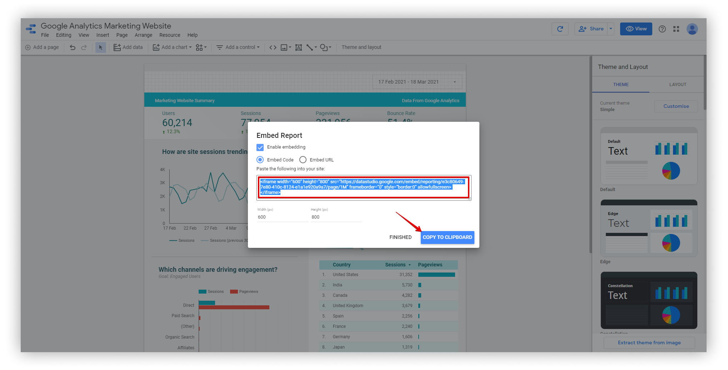Click the Width (px) input field
This screenshot has width=728, height=370.
282,217
